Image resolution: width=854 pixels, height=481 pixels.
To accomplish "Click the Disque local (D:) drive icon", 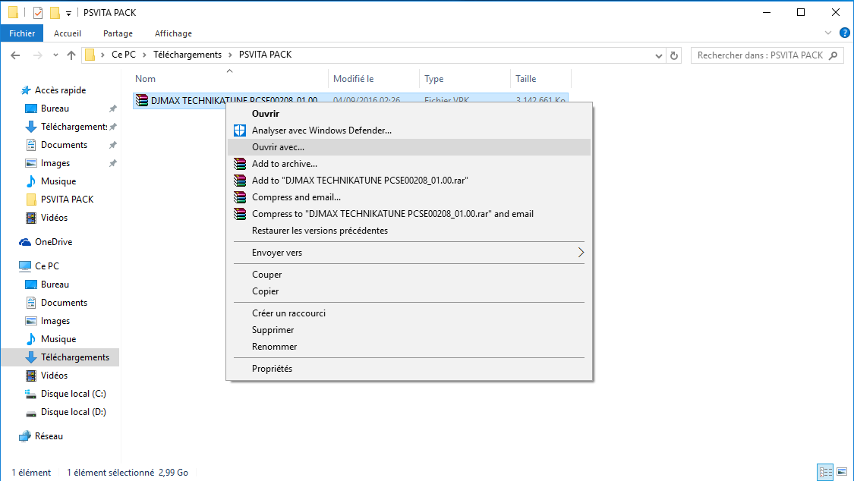I will [x=31, y=413].
